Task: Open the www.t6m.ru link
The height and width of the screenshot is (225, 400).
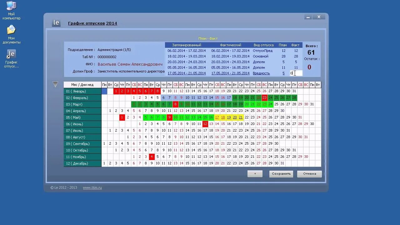Action: (x=92, y=187)
